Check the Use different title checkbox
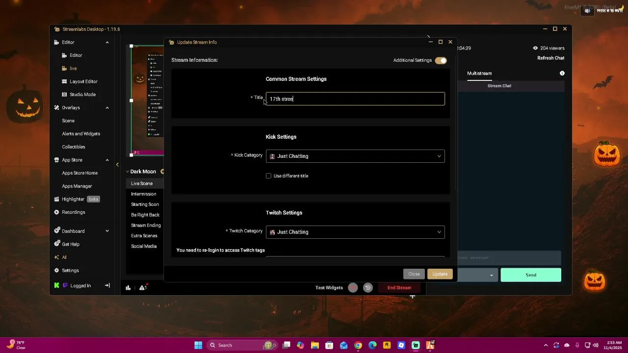628x353 pixels. point(268,176)
